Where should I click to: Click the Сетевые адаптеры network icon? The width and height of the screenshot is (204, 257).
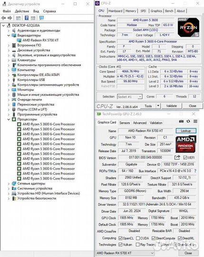[x=14, y=184]
